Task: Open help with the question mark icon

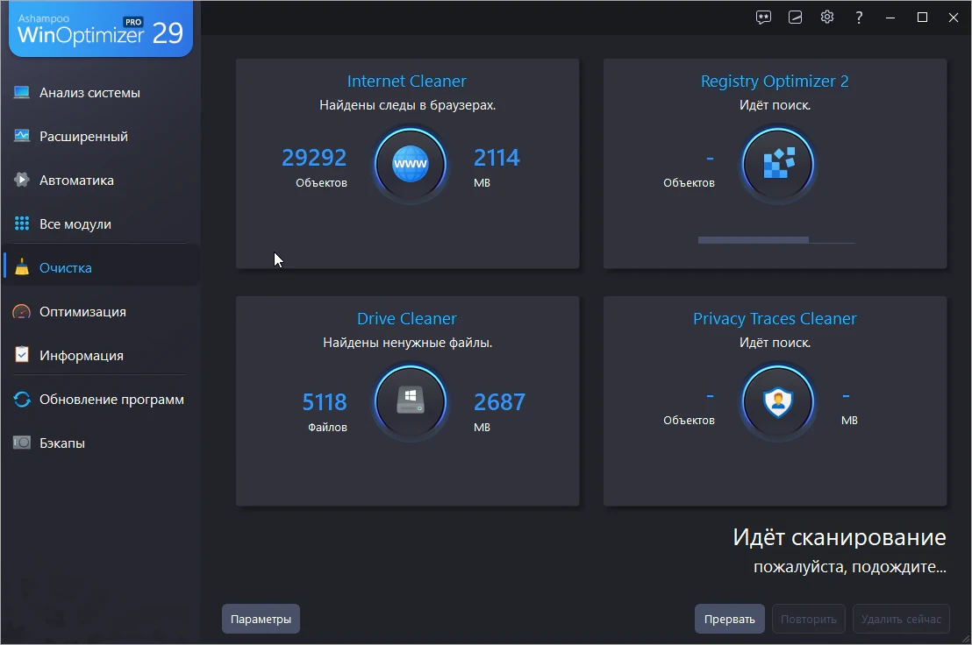Action: click(859, 18)
